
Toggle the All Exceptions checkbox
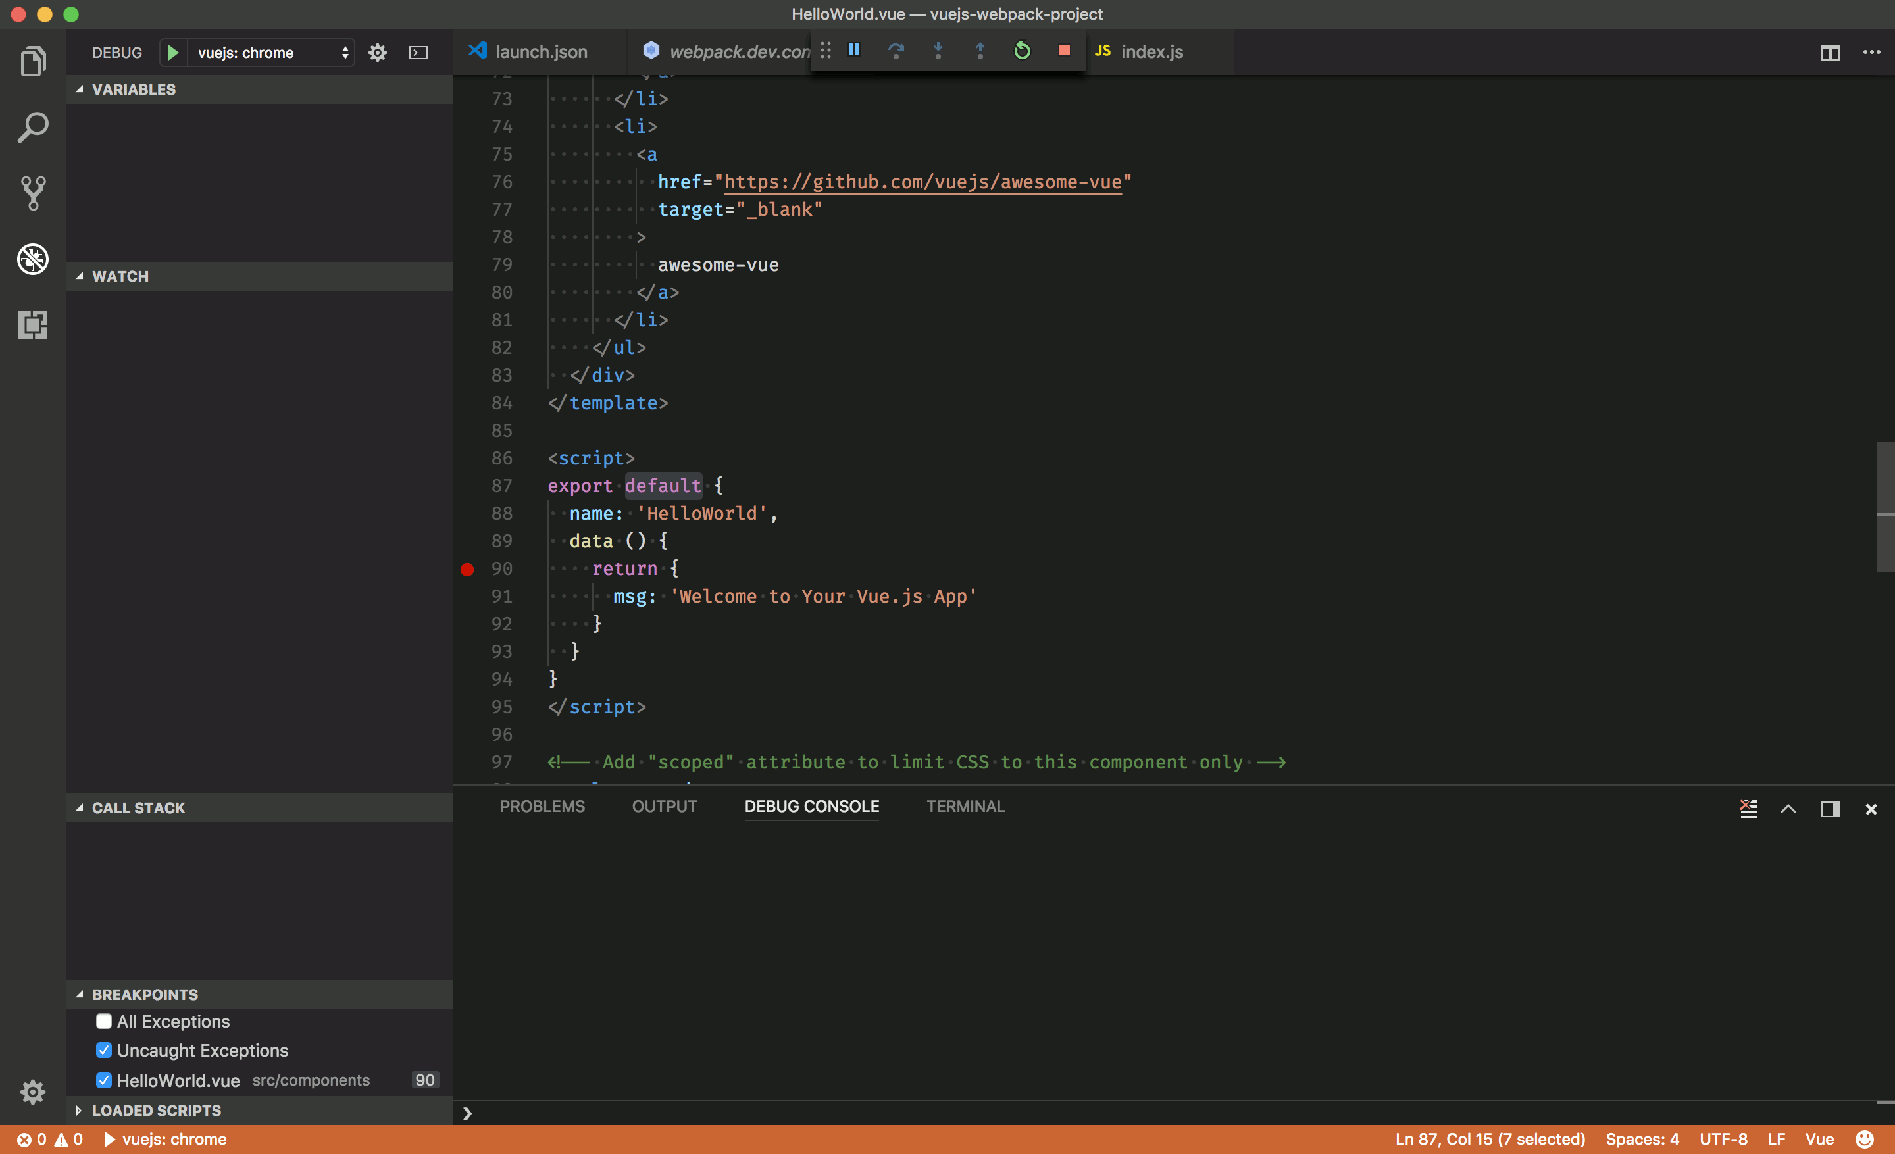[103, 1021]
